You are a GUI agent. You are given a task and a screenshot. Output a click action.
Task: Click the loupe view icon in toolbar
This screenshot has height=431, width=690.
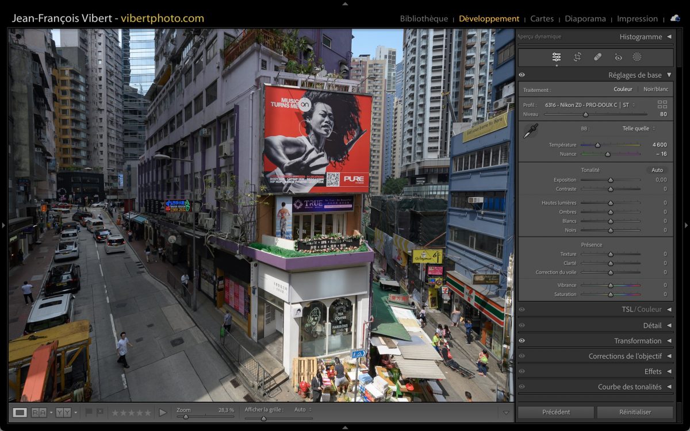coord(20,412)
